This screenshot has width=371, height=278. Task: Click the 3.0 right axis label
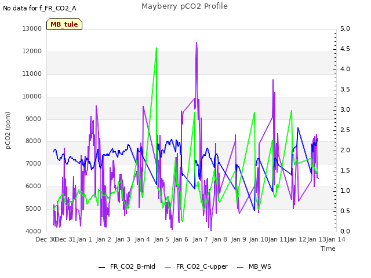345,109
